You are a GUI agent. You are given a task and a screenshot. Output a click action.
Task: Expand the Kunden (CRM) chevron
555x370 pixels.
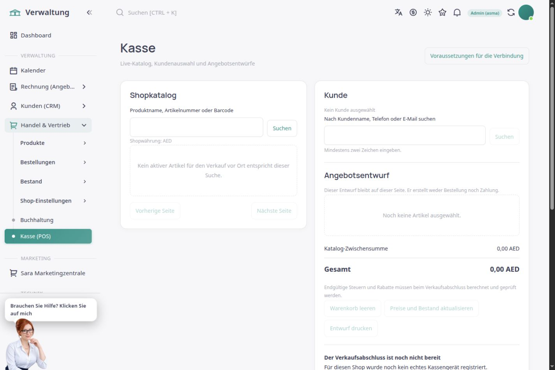[x=84, y=106]
